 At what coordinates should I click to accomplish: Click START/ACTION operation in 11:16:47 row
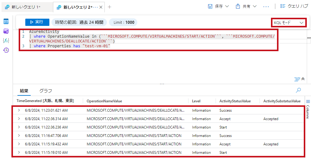tap(134, 136)
